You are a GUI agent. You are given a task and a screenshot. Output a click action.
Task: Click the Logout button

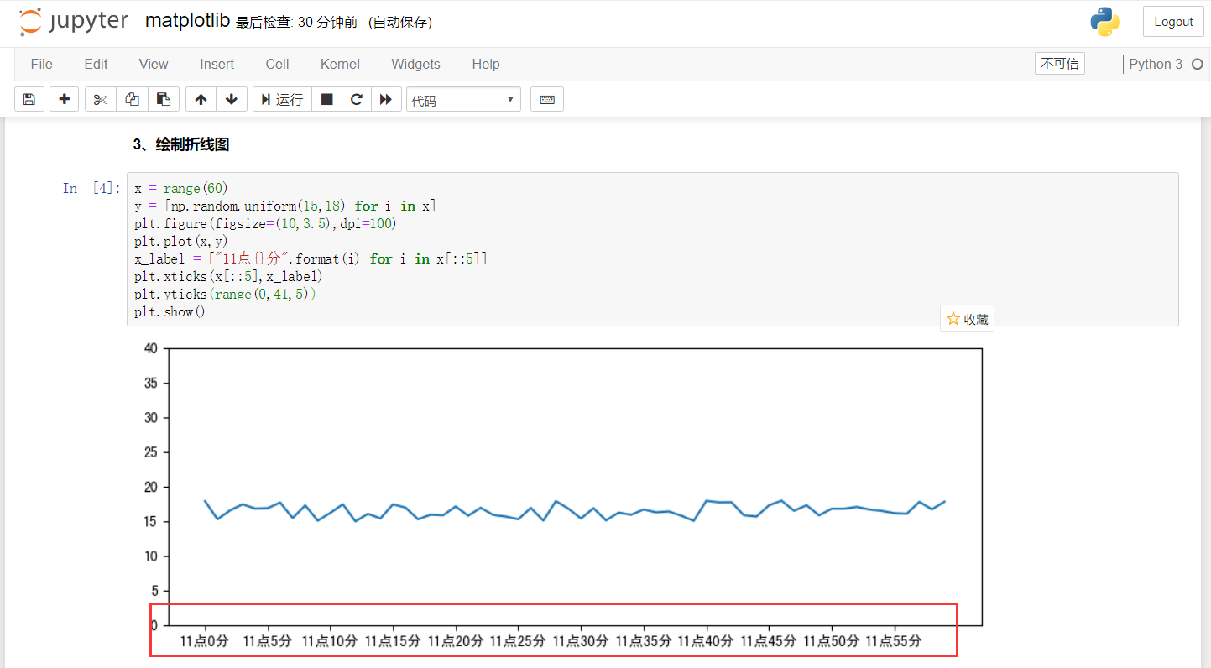point(1172,21)
